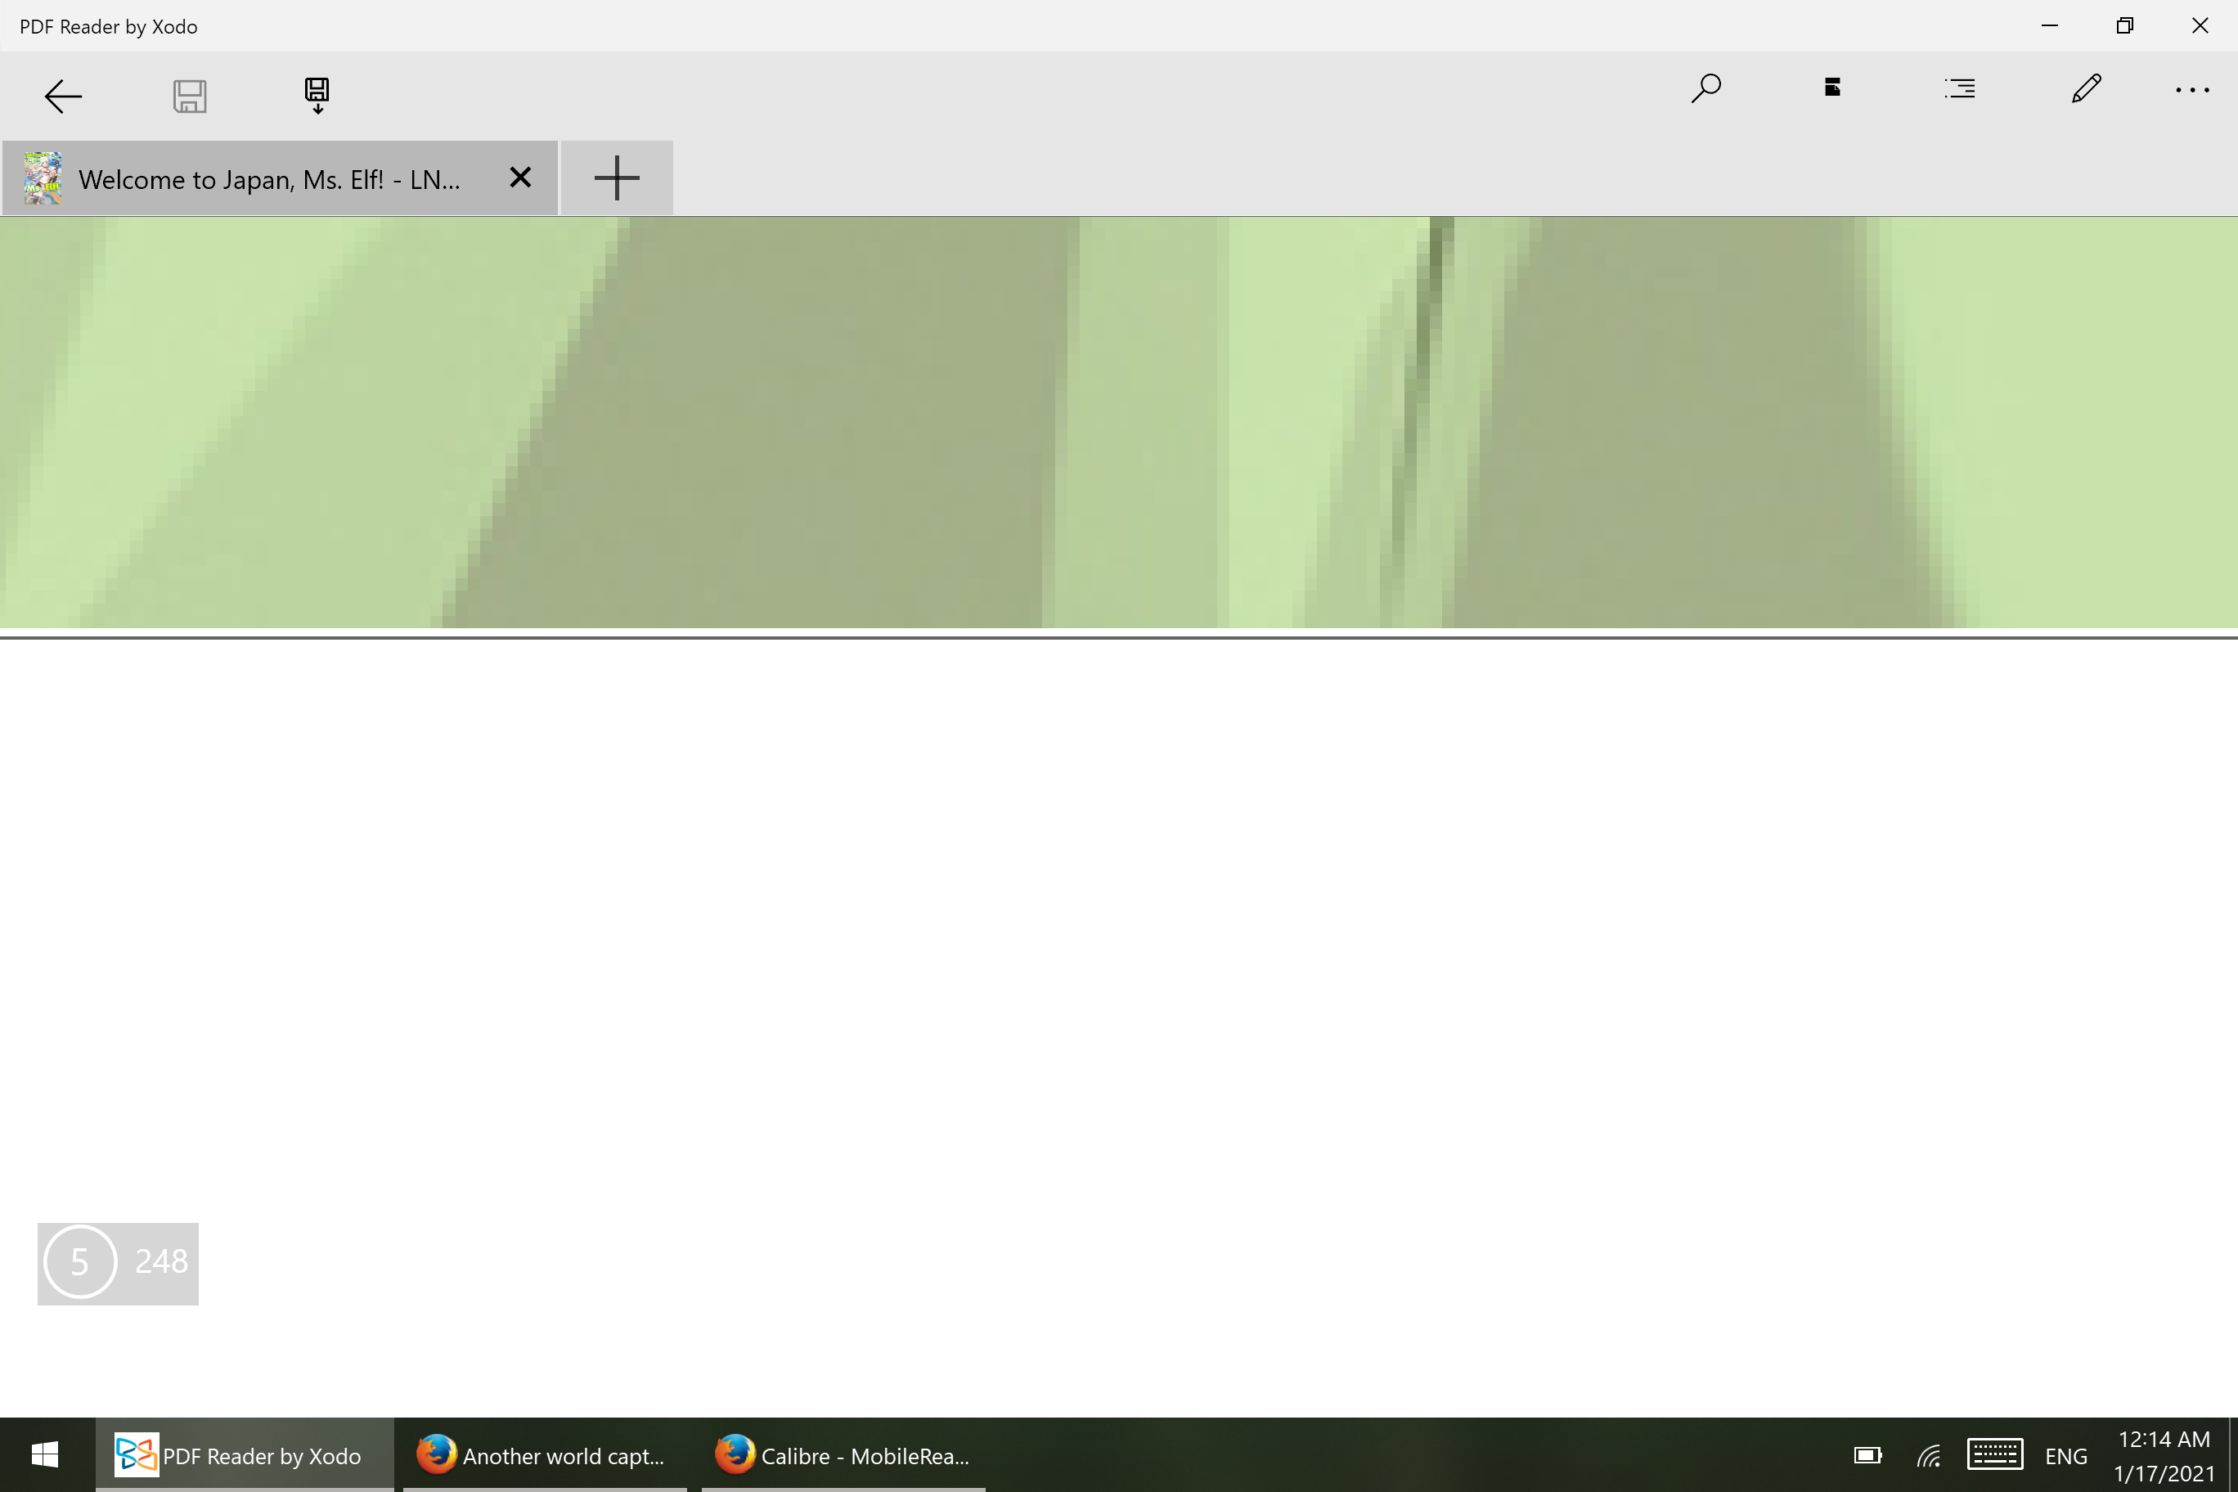Activate the pencil annotate tool
Screen dimensions: 2238x1492
[2086, 88]
